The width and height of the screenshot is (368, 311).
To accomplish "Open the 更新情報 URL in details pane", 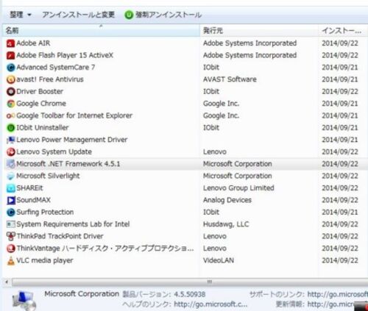I will [330, 304].
